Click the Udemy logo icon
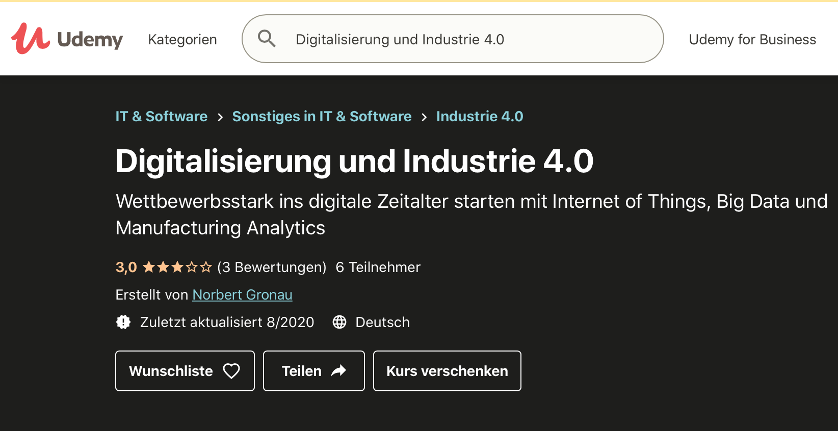 31,38
